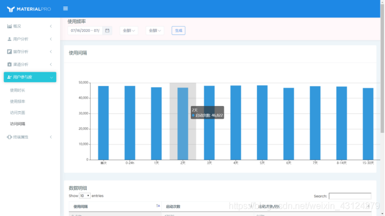Click the 概况 chart icon in sidebar

pyautogui.click(x=9, y=26)
